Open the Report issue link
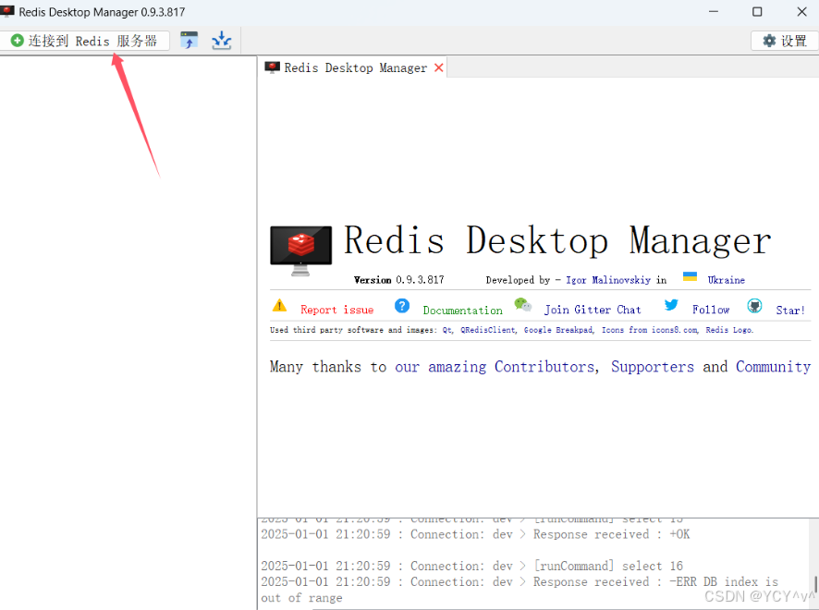Screen dimensions: 819x610 336,310
